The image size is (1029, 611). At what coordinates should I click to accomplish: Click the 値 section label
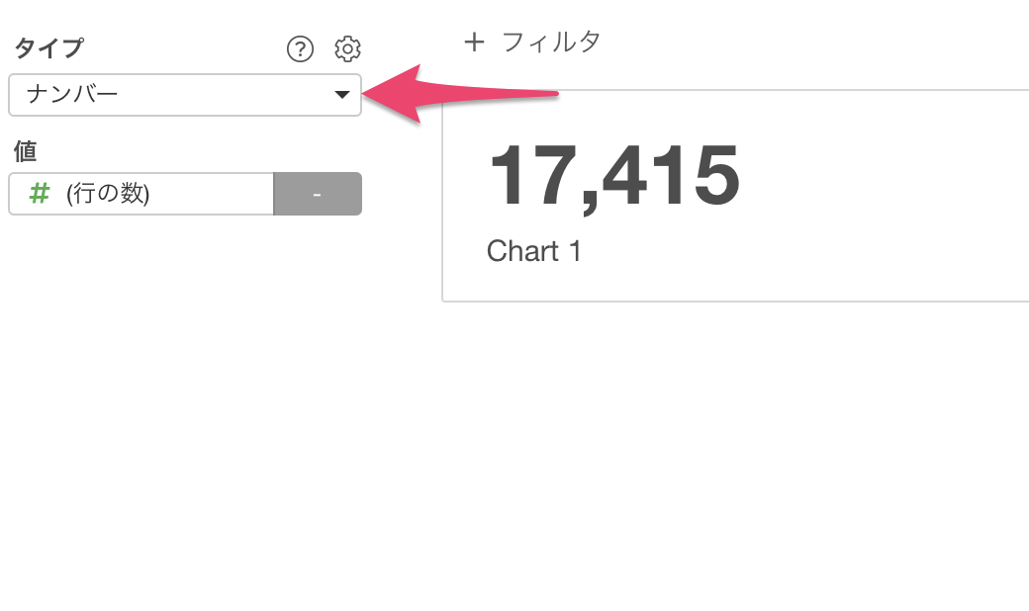pos(26,151)
